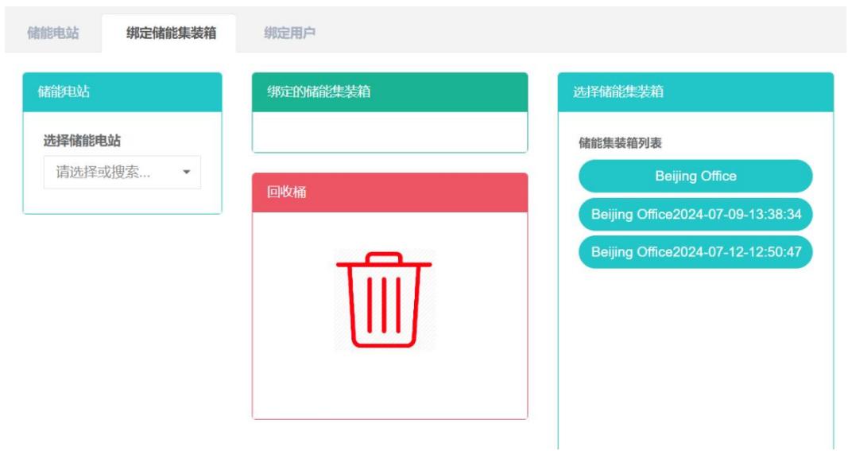Screen dimensions: 848x451
Task: Click the 储能电站 teal panel header
Action: 122,92
